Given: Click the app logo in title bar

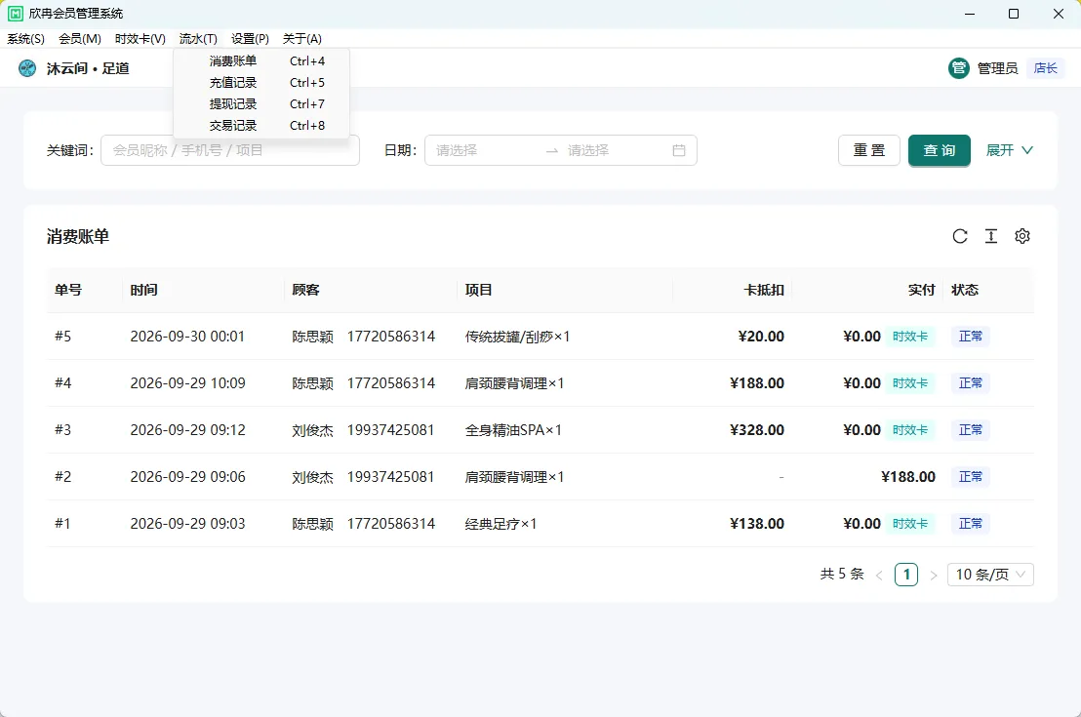Looking at the screenshot, I should (15, 13).
